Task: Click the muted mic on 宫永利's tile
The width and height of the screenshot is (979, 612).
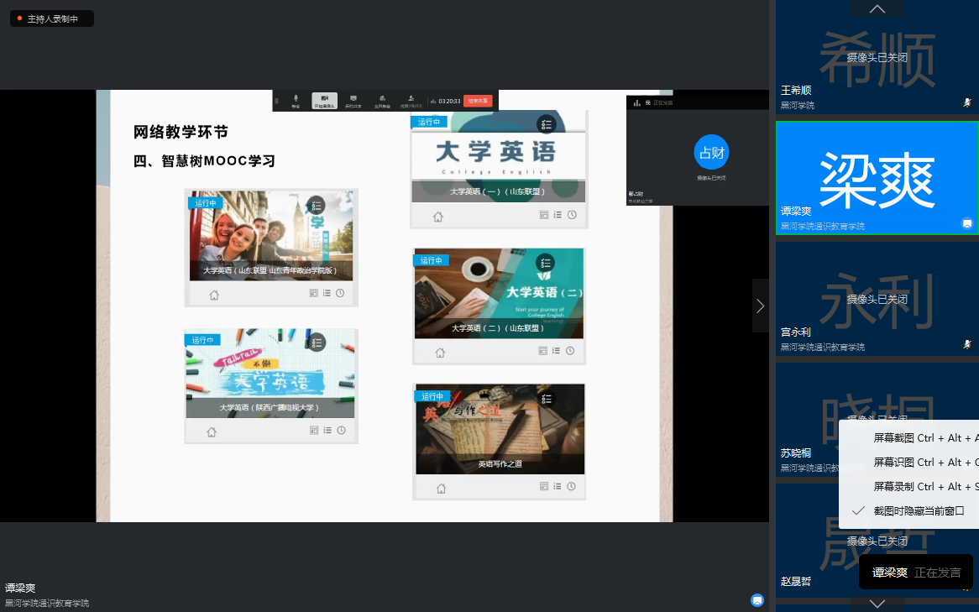Action: pos(967,344)
